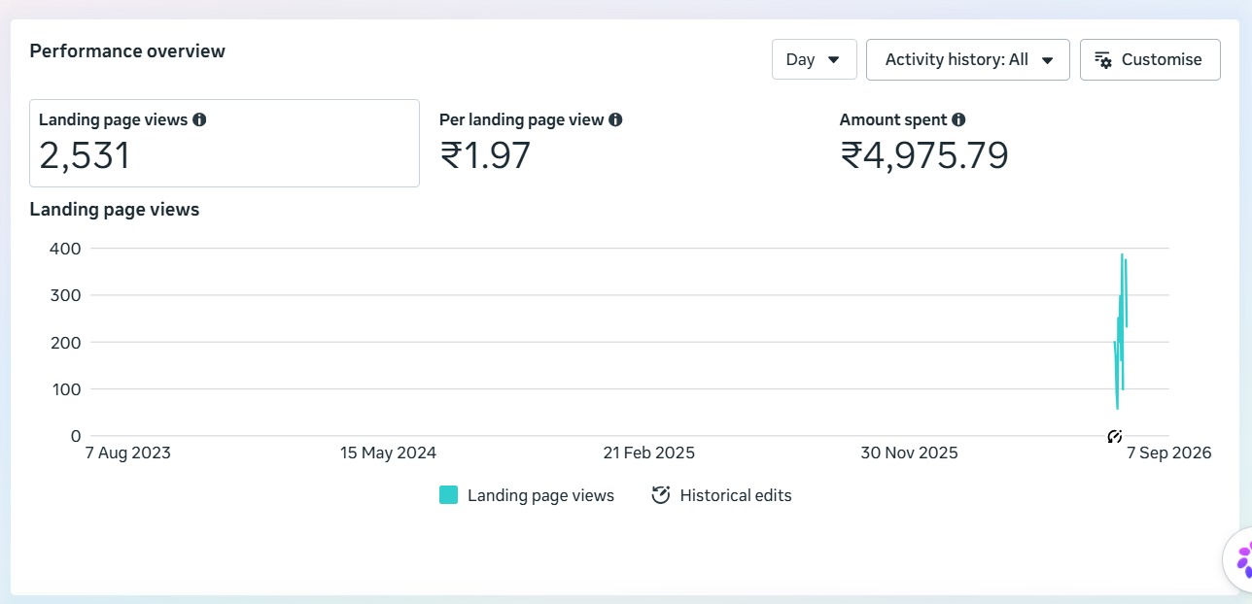Click the ₹4,975.79 amount value
This screenshot has width=1252, height=604.
924,155
